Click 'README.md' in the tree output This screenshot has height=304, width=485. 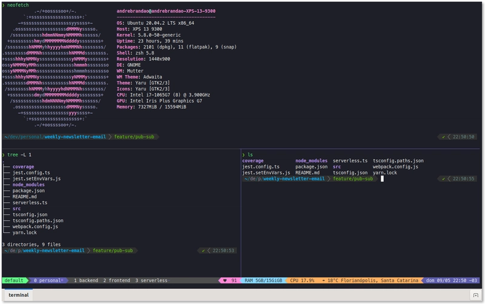[24, 196]
